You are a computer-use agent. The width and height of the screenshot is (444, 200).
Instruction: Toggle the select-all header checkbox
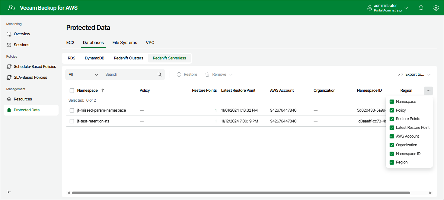72,90
